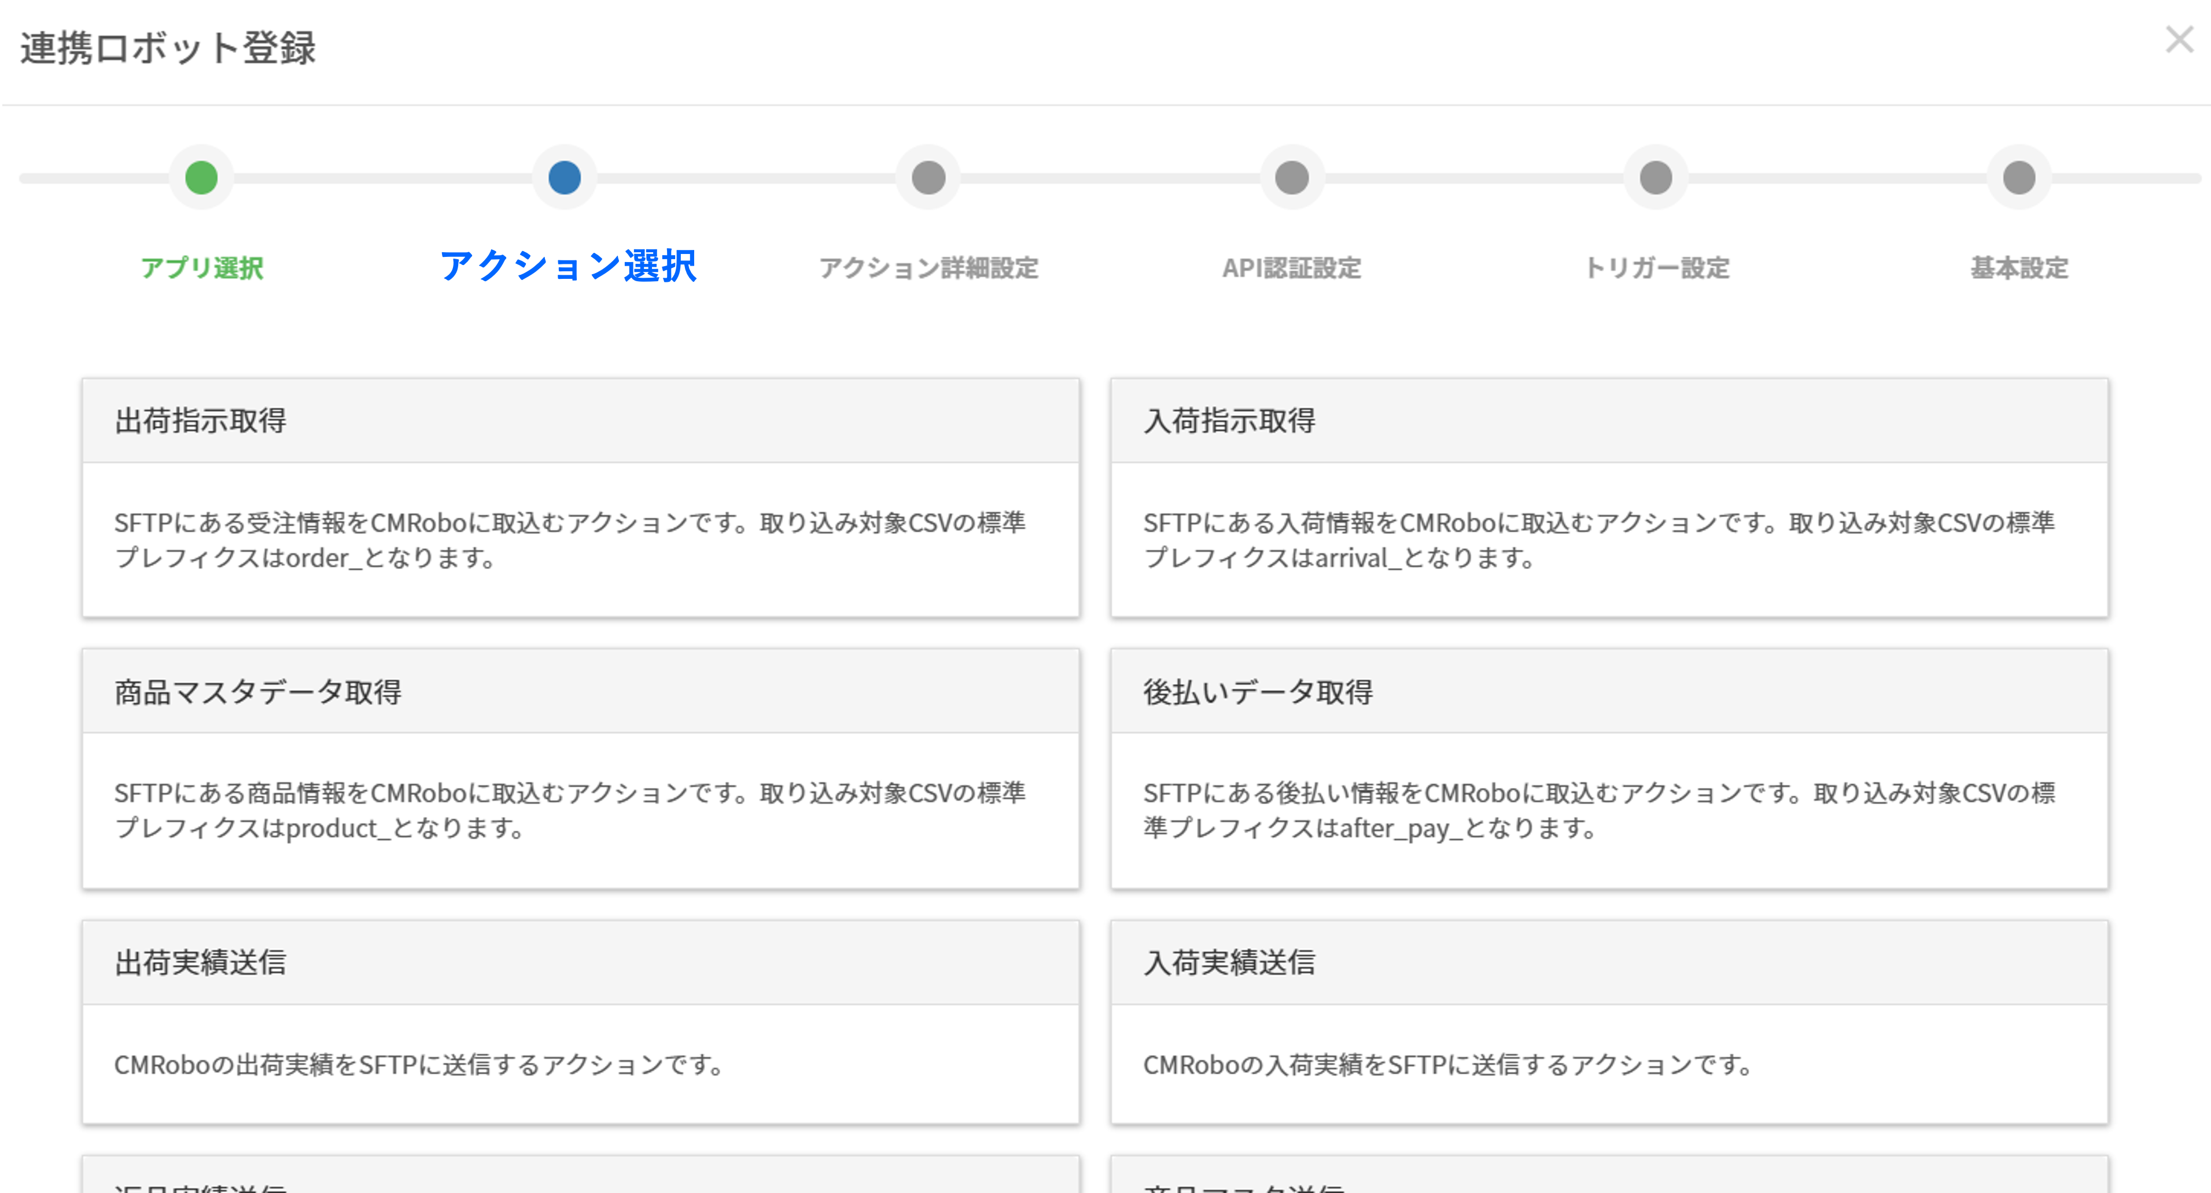Click the トリガー設定 step circle
Image resolution: width=2211 pixels, height=1193 pixels.
click(1656, 178)
